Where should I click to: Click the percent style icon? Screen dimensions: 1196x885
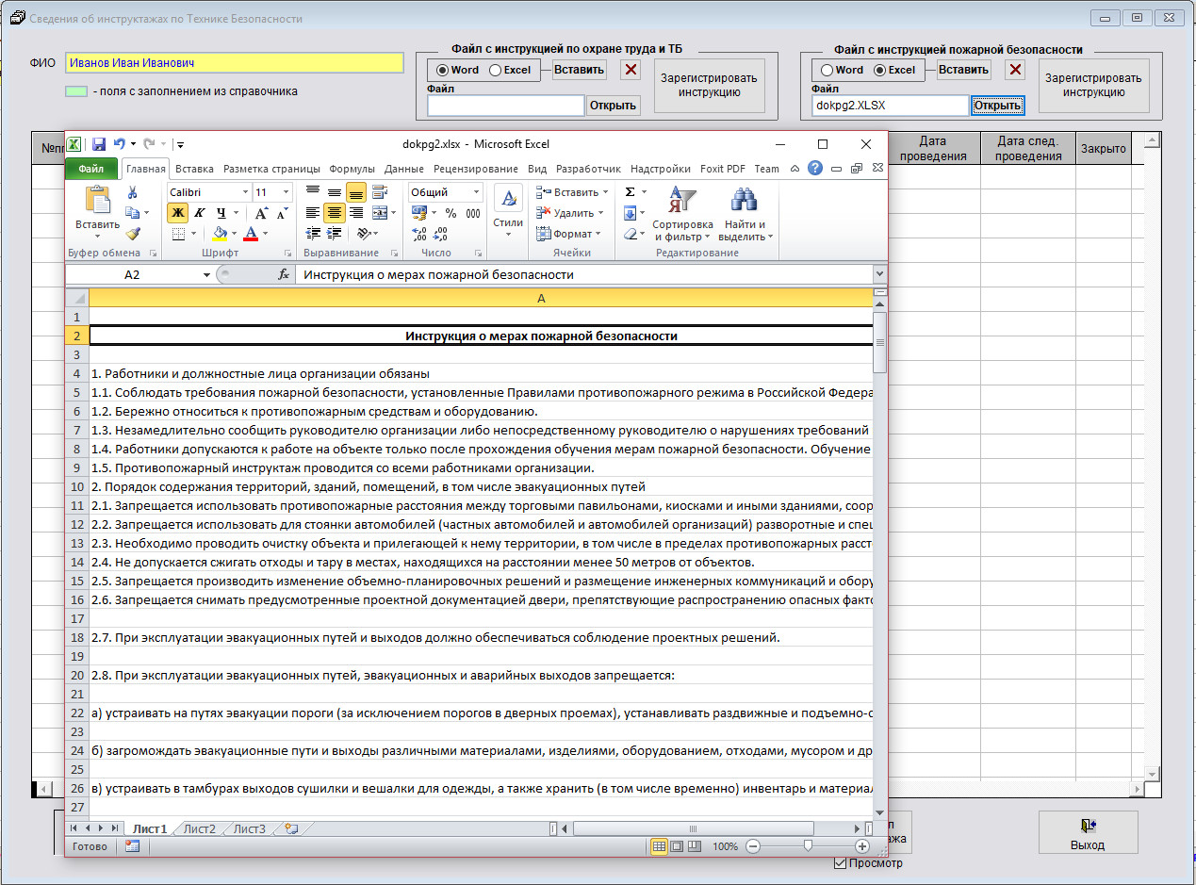click(451, 213)
